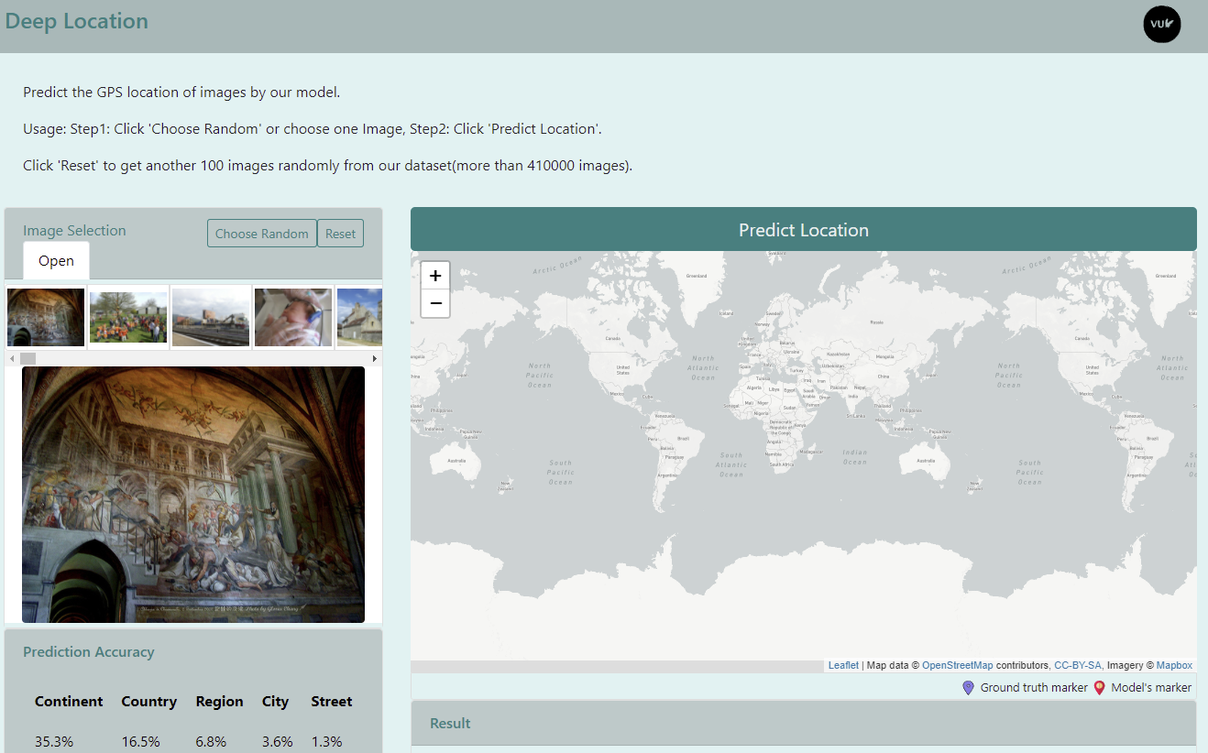Click the Country column header
The image size is (1208, 753).
[x=148, y=702]
